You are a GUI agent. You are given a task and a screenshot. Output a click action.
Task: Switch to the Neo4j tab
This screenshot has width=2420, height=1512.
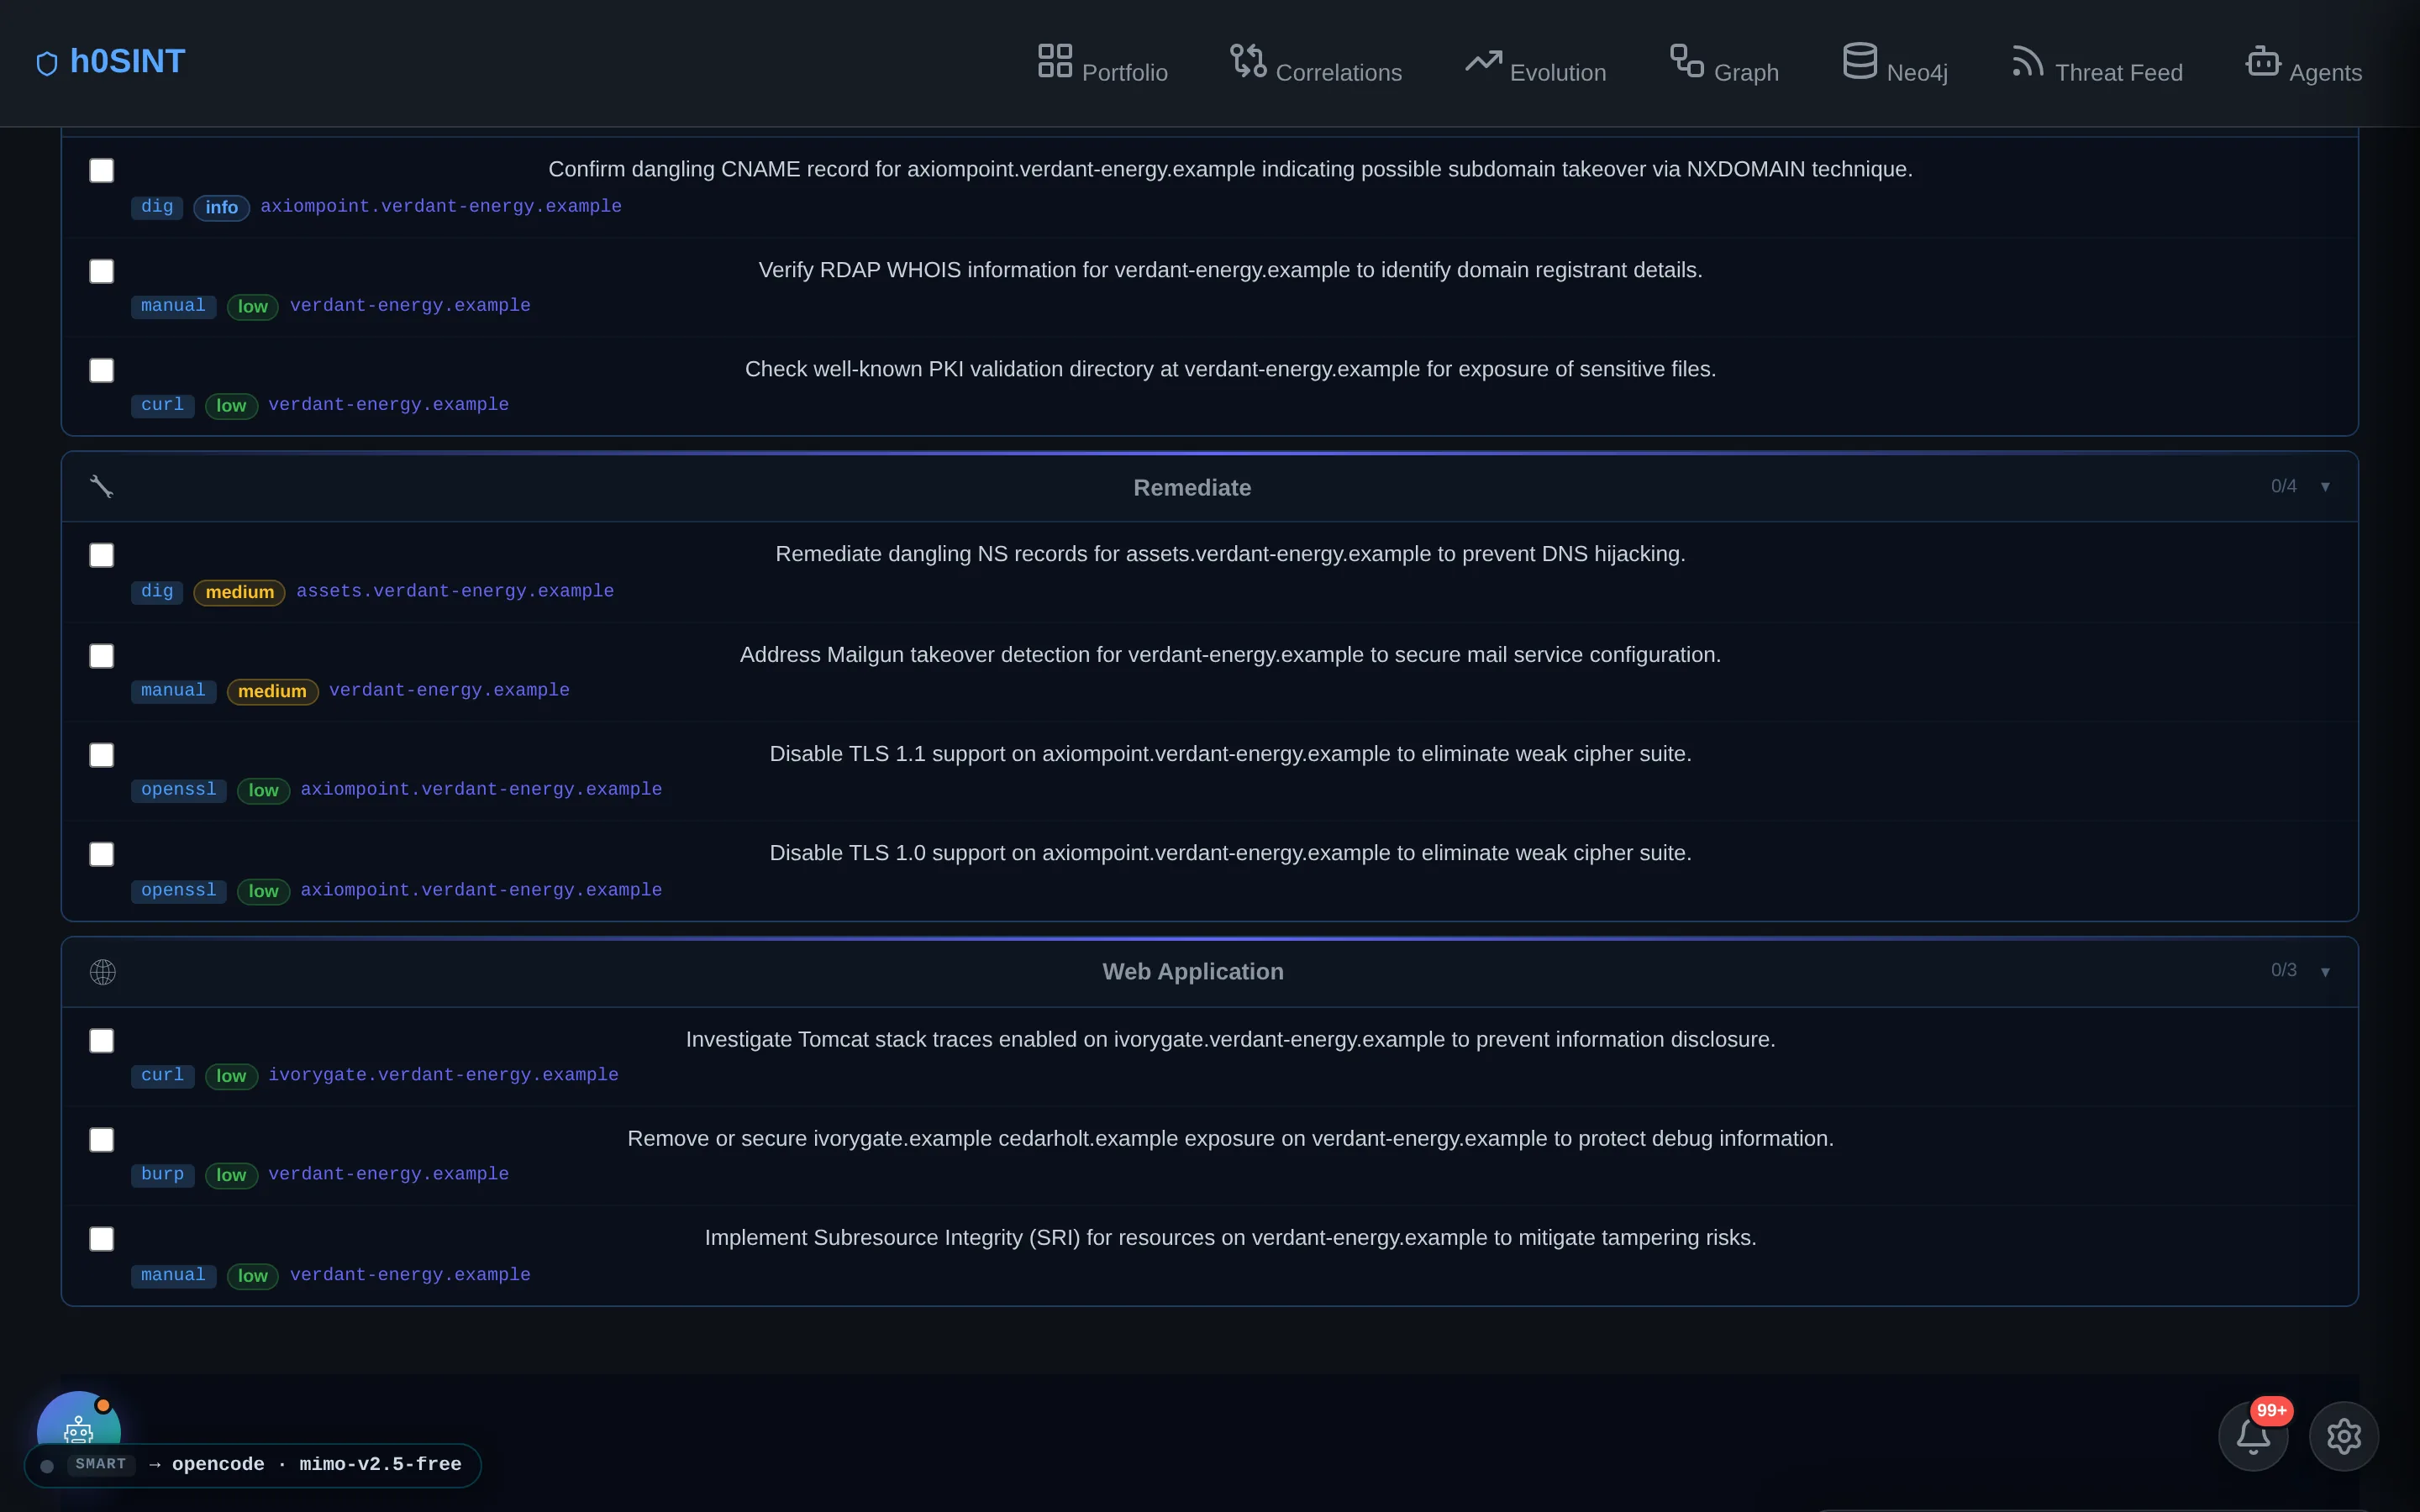(x=1894, y=62)
